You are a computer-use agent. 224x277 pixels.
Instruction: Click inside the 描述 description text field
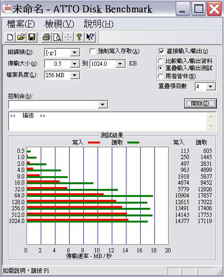coord(107,121)
